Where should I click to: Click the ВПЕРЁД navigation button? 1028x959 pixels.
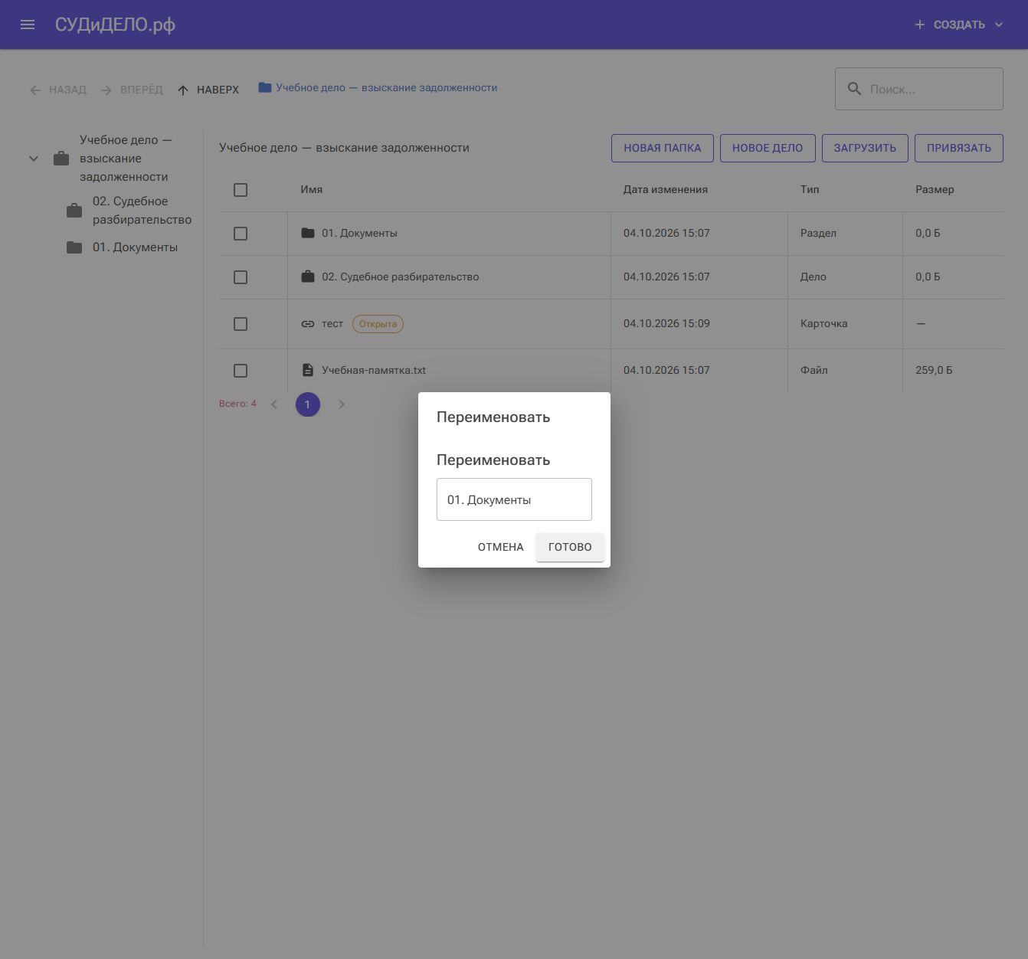[x=132, y=90]
